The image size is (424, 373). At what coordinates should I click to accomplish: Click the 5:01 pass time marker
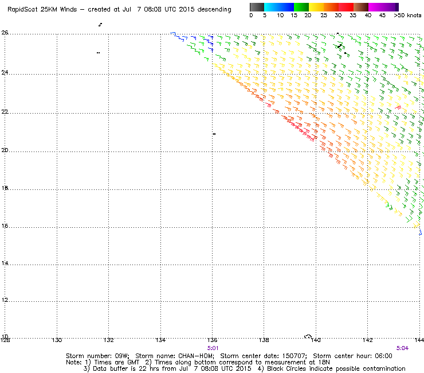tap(213, 348)
